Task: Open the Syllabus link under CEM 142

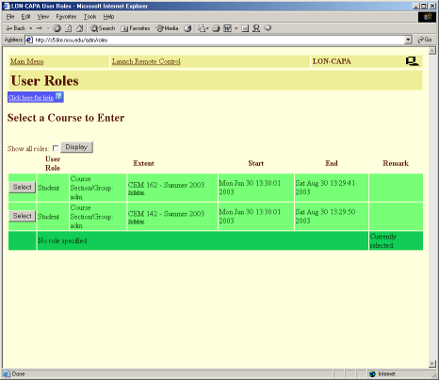Action: pos(136,222)
